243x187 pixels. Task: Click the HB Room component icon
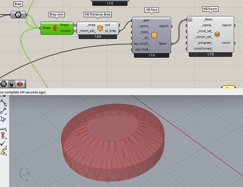(217, 34)
